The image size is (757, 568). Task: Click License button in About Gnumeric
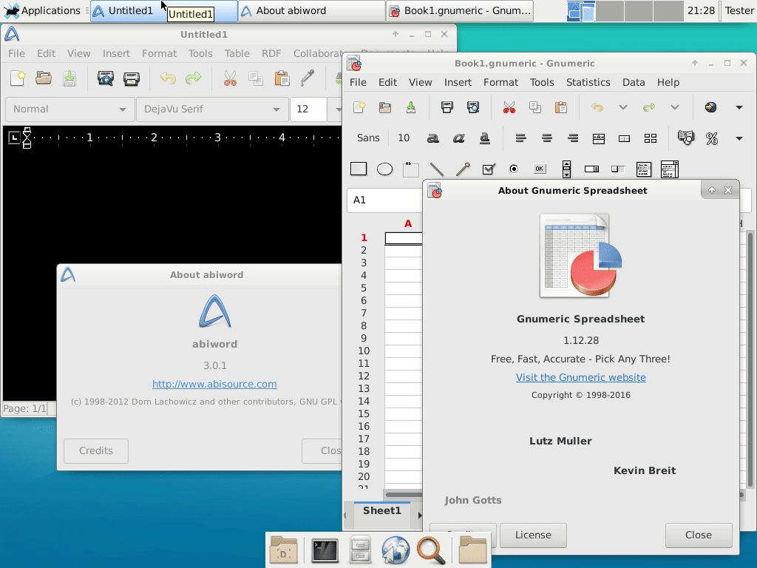[533, 535]
